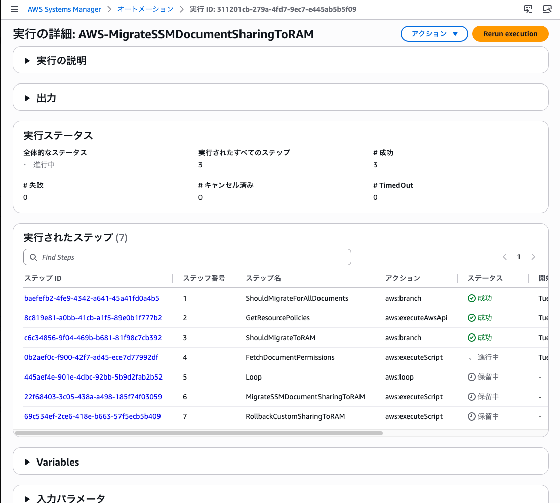
Task: Select the GetResourcePolicies step name
Action: pos(277,318)
